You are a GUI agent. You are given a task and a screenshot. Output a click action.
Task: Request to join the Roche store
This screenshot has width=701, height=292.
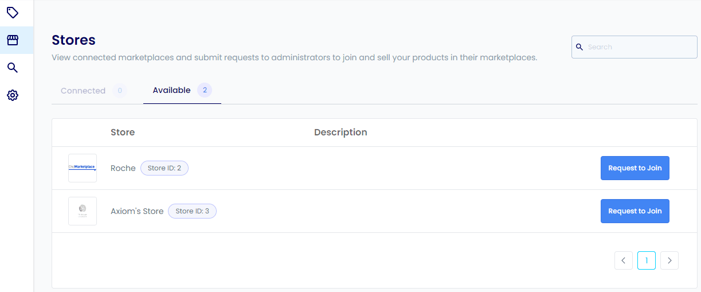pos(635,168)
